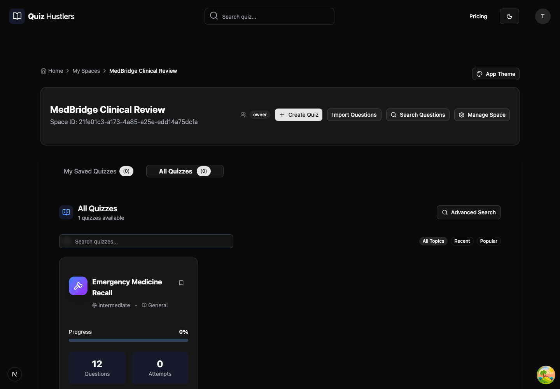Open the beach avatar widget at bottom right
560x389 pixels.
point(546,375)
